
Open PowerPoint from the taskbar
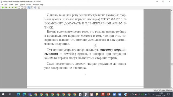pos(109,94)
